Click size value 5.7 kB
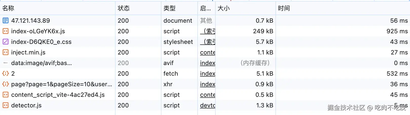The width and height of the screenshot is (410, 115). coord(265,42)
